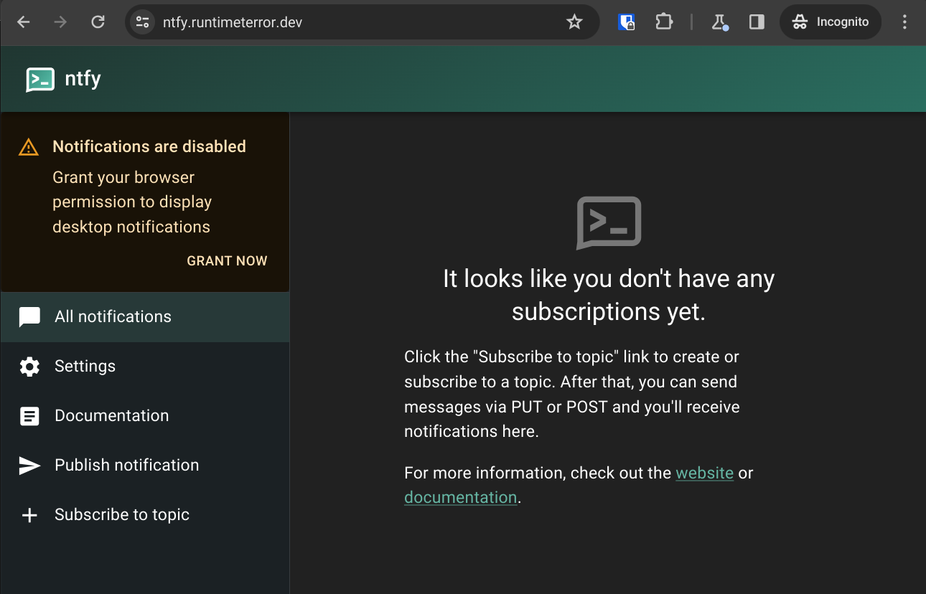Click the warning triangle icon
The image size is (926, 594).
[28, 148]
